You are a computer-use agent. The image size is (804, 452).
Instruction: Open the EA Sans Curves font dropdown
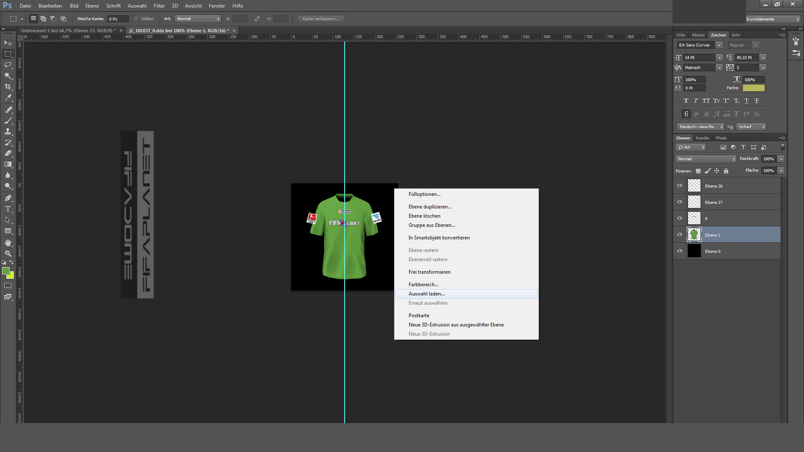click(719, 45)
